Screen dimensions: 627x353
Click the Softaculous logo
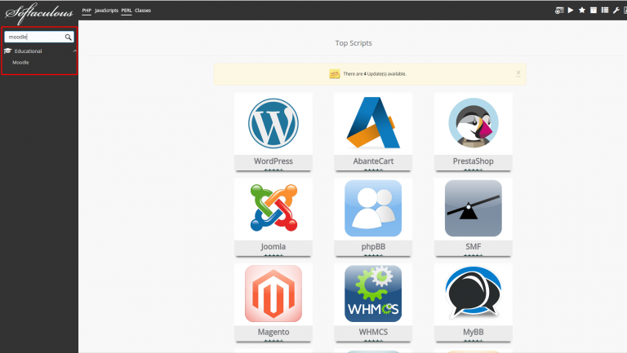click(39, 13)
